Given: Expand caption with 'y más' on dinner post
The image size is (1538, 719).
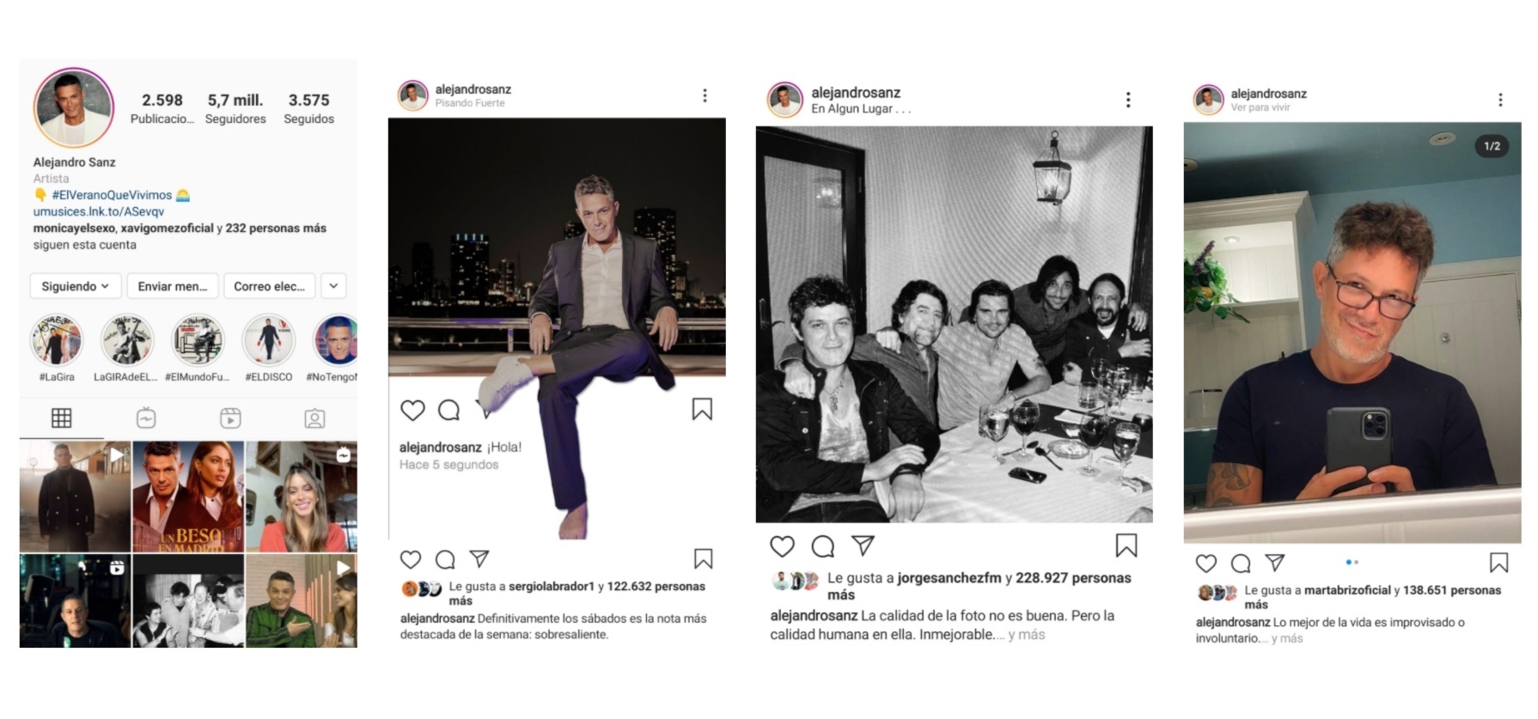Looking at the screenshot, I should pos(1026,635).
